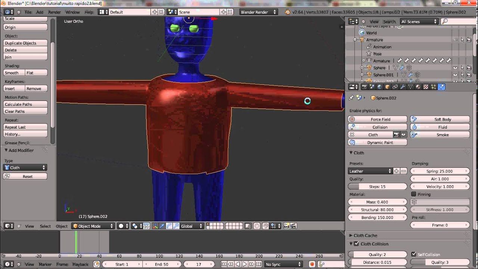This screenshot has height=269, width=478.
Task: Uncheck the Self Collision checkbox
Action: [x=414, y=254]
